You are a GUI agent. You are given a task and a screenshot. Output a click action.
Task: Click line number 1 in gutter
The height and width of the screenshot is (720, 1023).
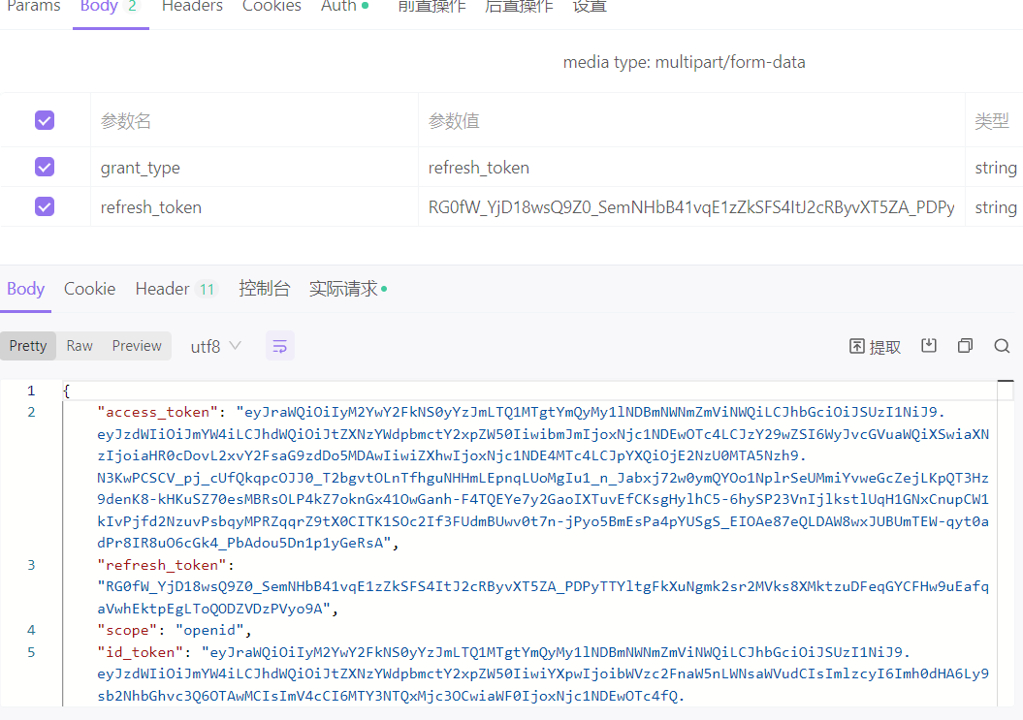pyautogui.click(x=31, y=391)
